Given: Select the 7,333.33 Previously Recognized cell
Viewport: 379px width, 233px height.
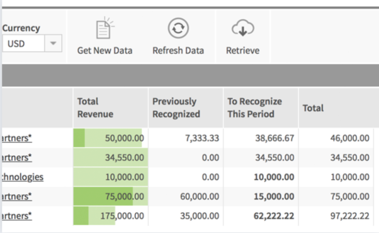Looking at the screenshot, I should [202, 138].
